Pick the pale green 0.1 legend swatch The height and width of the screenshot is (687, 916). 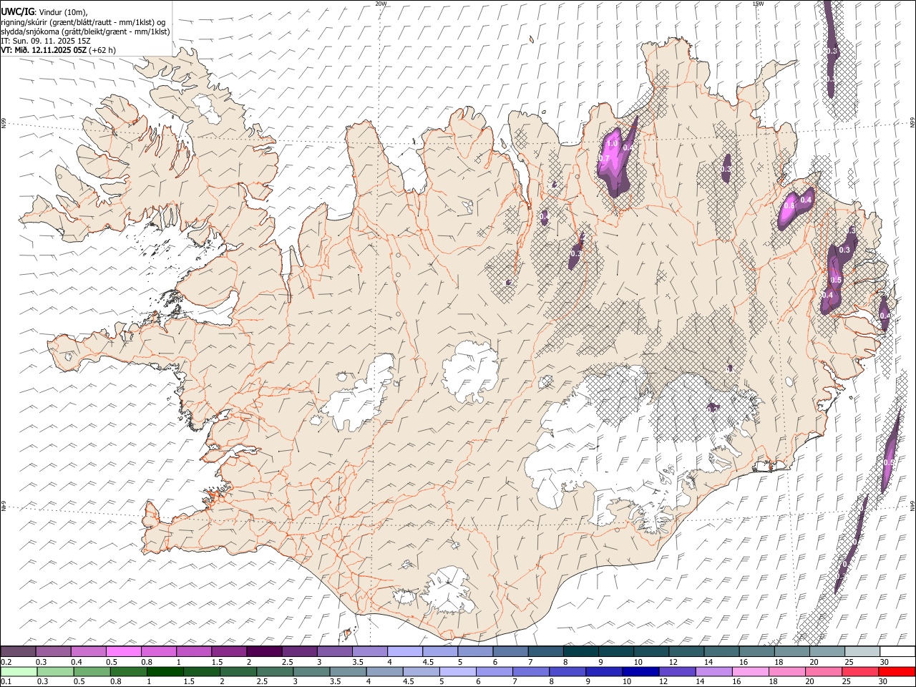pyautogui.click(x=19, y=671)
